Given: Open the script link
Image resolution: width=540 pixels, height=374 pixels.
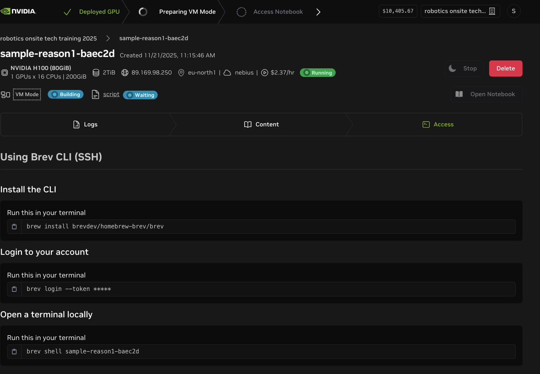Looking at the screenshot, I should pos(111,94).
